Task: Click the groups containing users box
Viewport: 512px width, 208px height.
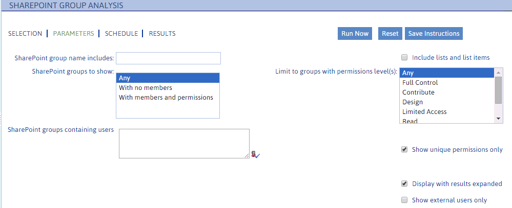Action: pos(184,144)
